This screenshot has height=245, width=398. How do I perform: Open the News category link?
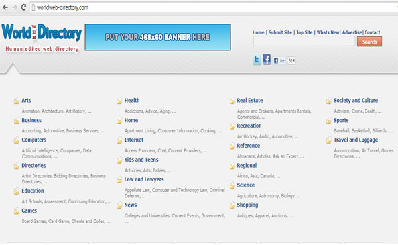[x=131, y=205]
